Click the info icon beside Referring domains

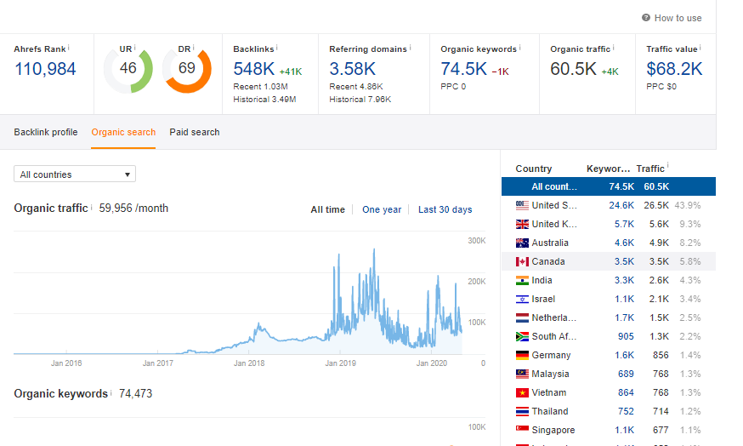(x=410, y=48)
